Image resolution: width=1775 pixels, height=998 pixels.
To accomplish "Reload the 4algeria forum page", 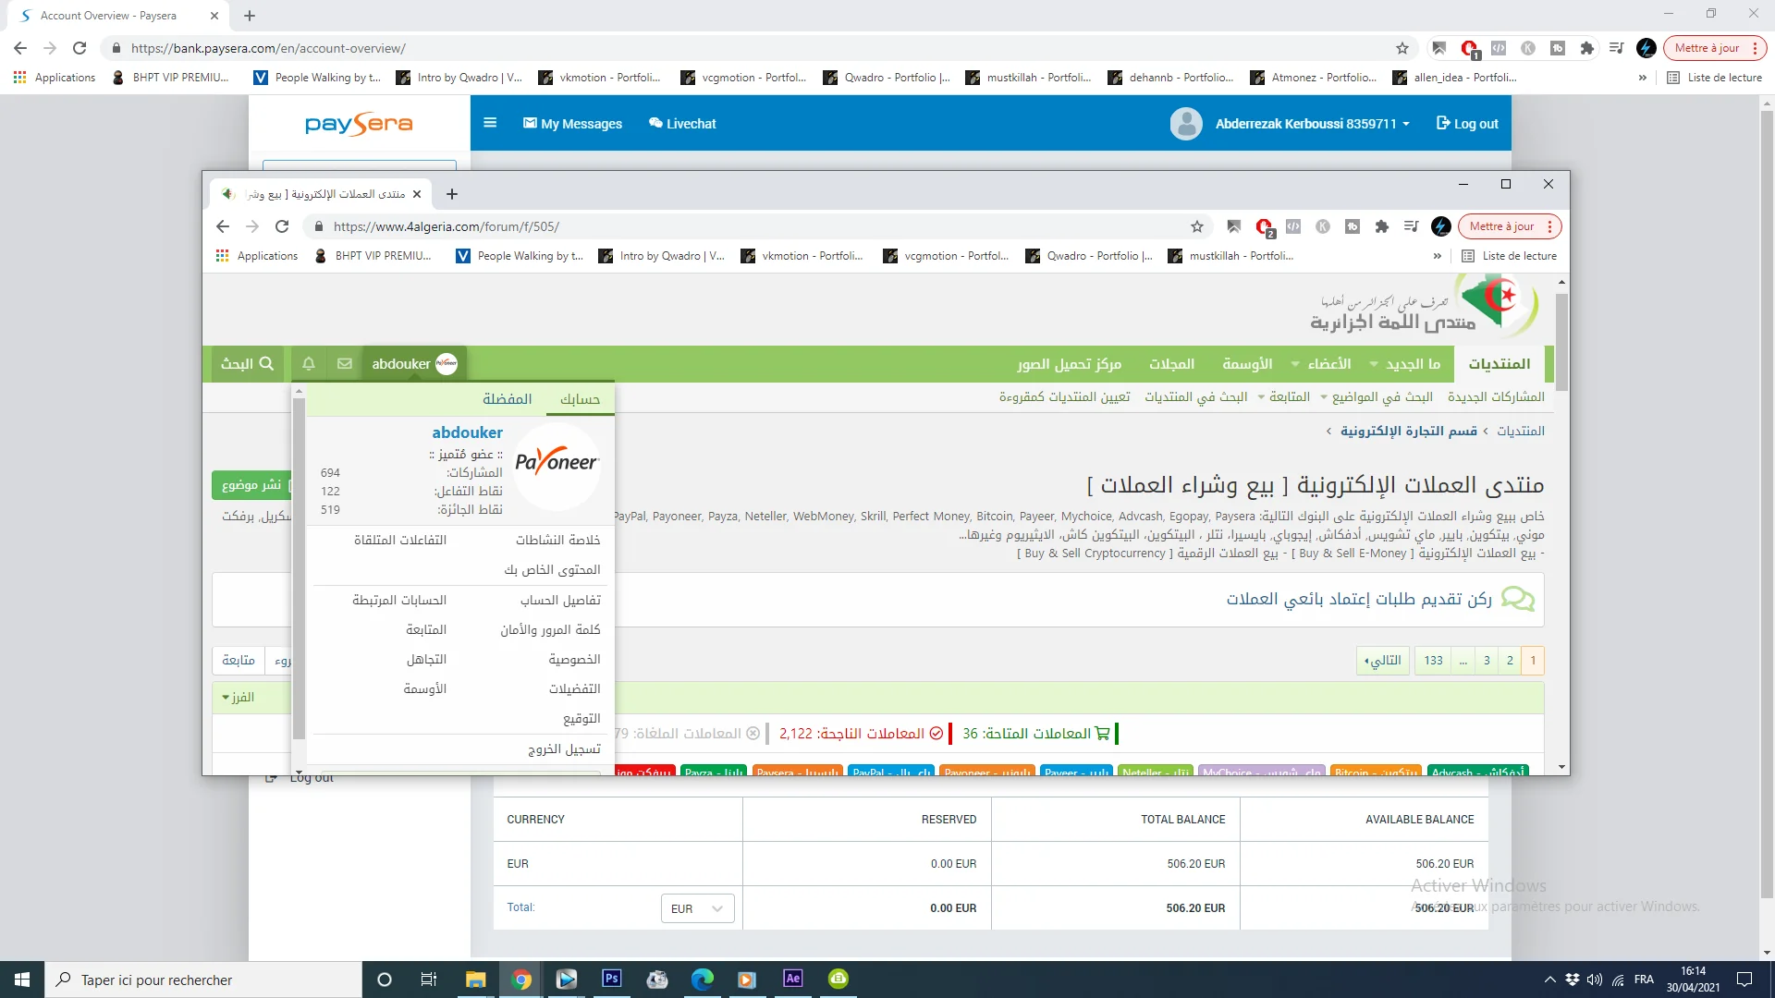I will 282,226.
